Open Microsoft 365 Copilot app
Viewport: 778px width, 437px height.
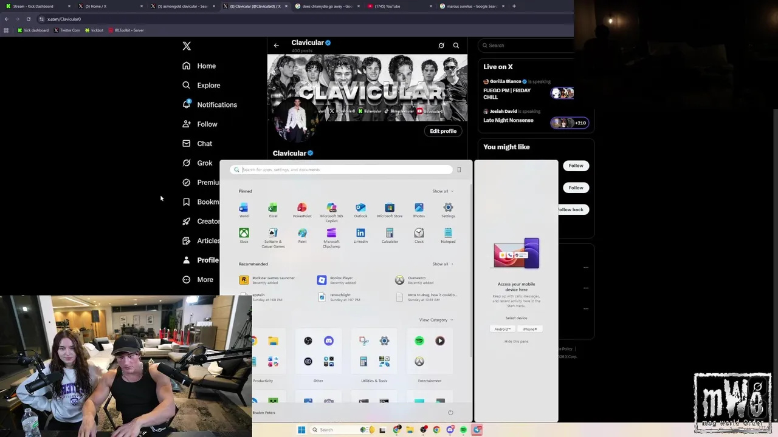331,212
